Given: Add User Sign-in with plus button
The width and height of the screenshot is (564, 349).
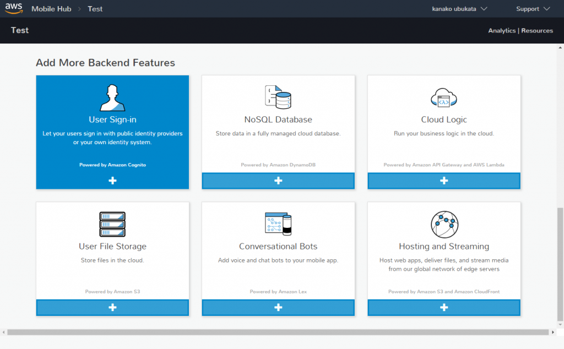Looking at the screenshot, I should pos(112,181).
